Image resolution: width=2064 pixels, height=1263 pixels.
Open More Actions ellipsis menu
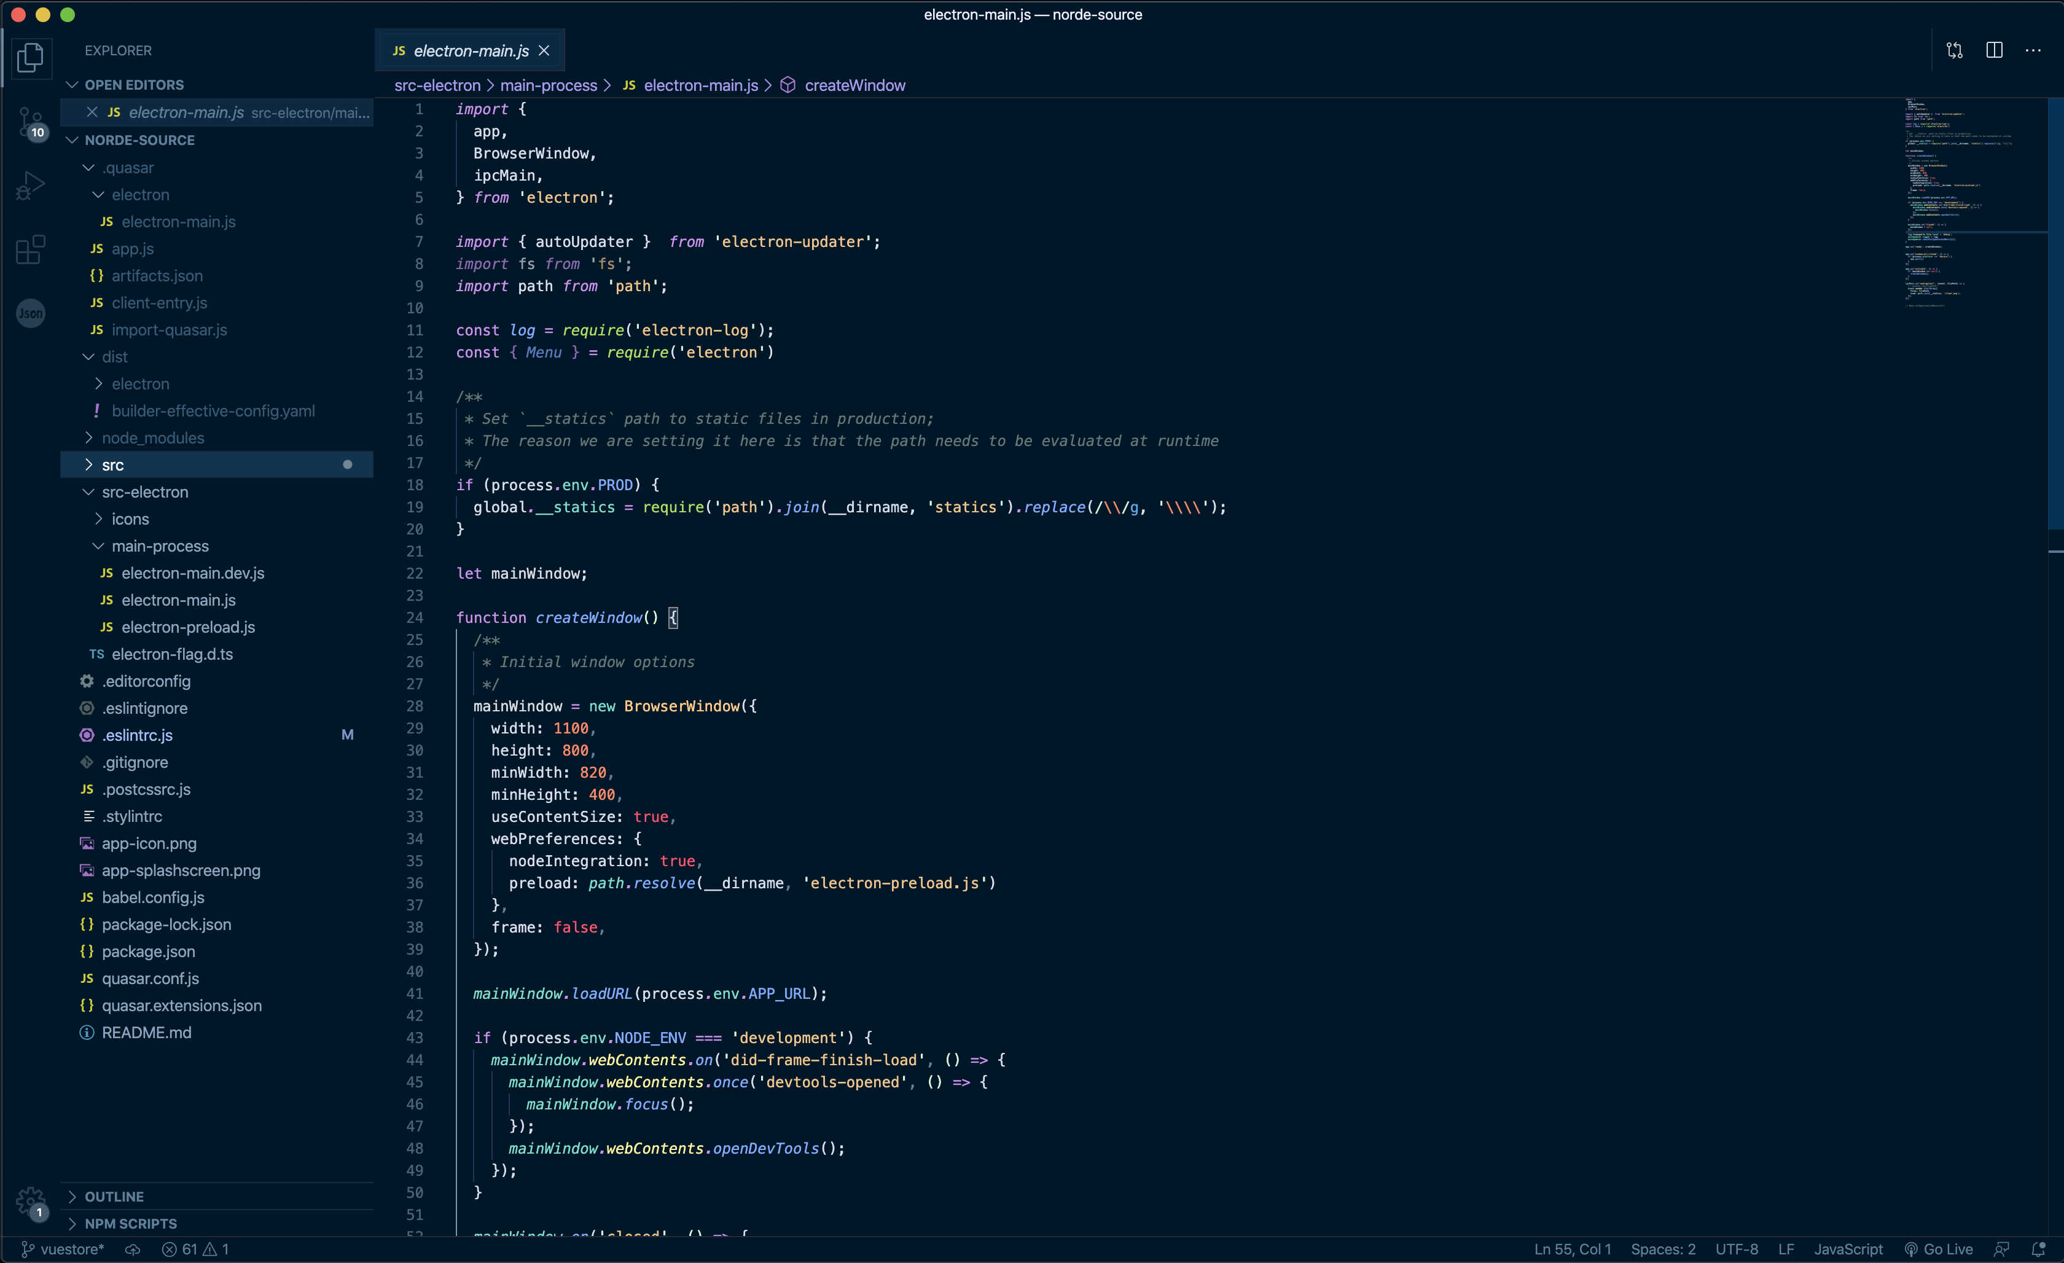[x=2033, y=50]
